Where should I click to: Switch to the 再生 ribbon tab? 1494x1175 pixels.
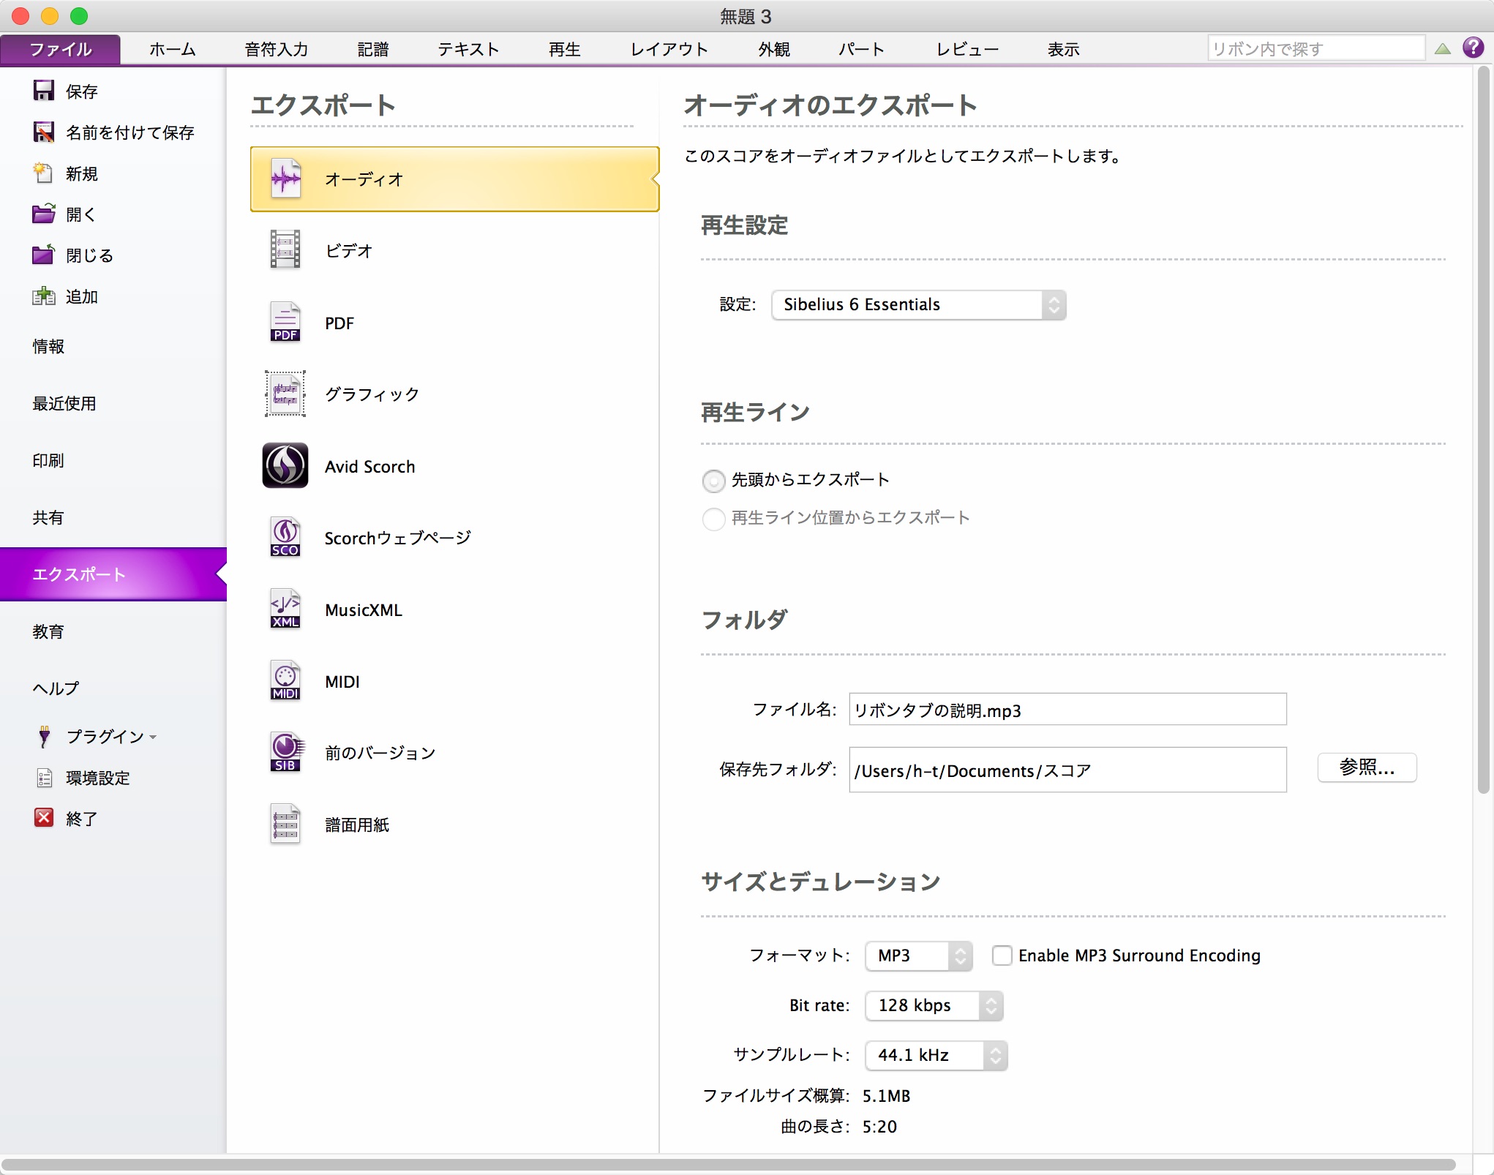click(x=565, y=49)
